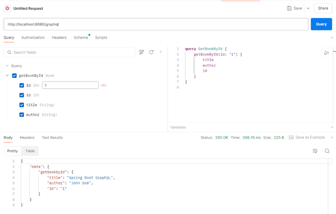The width and height of the screenshot is (336, 214).
Task: Uncheck the getBookById field checkbox
Action: point(14,75)
